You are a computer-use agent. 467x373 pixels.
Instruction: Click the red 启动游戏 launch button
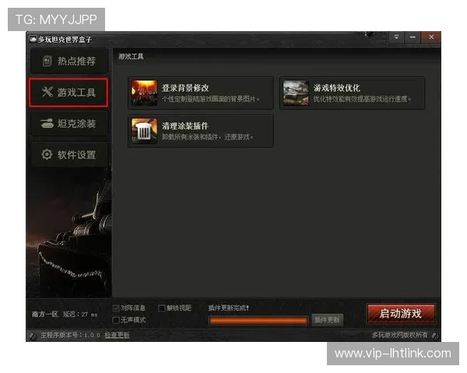tap(401, 314)
